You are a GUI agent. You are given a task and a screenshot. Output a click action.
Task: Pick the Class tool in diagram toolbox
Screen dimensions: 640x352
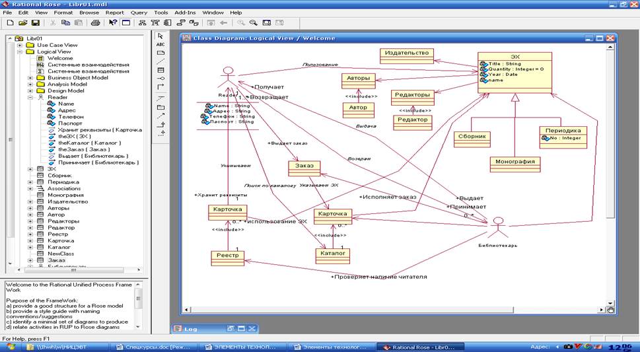(x=160, y=70)
